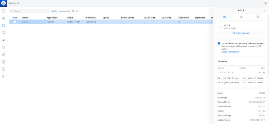
Task: Focus the device Search field
Action: tap(29, 11)
